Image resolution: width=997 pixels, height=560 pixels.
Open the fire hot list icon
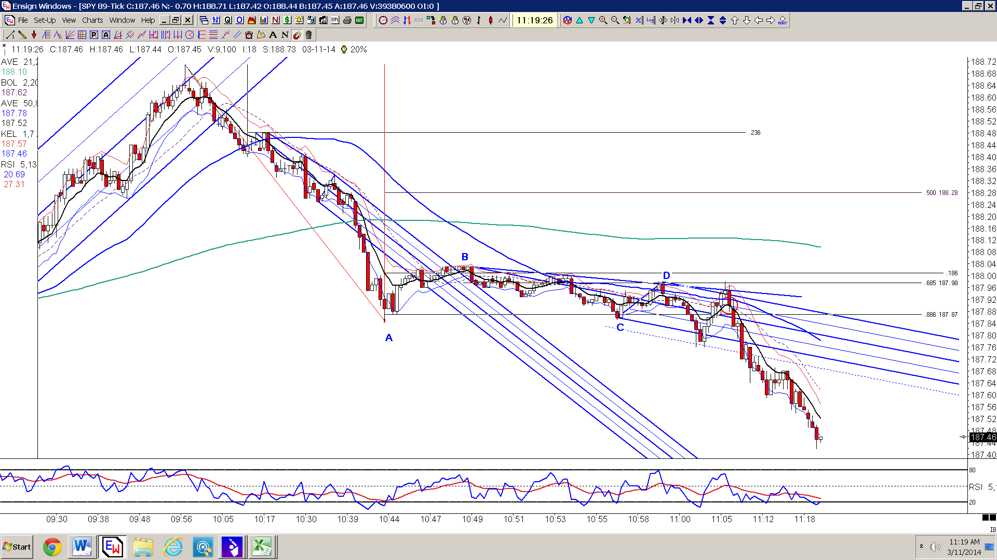[x=251, y=20]
